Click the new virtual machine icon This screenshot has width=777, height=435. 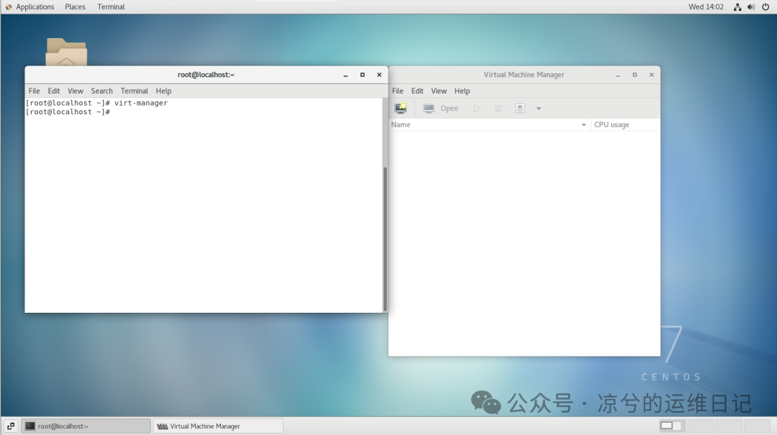401,108
